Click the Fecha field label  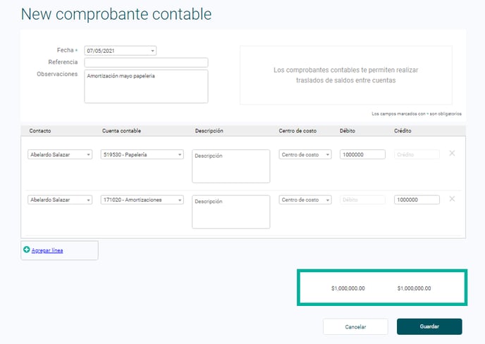(66, 50)
